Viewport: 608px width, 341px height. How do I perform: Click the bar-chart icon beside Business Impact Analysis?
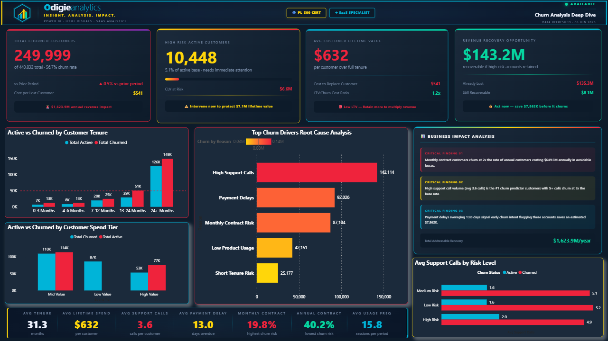[423, 136]
